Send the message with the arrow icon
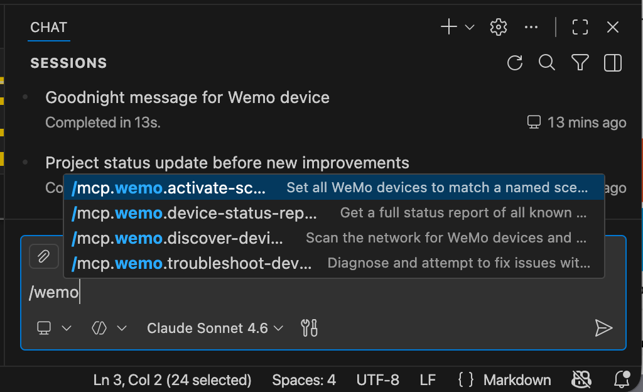This screenshot has height=392, width=643. click(x=604, y=327)
